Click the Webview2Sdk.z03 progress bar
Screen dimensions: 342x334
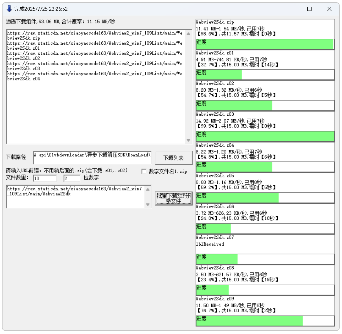point(265,136)
